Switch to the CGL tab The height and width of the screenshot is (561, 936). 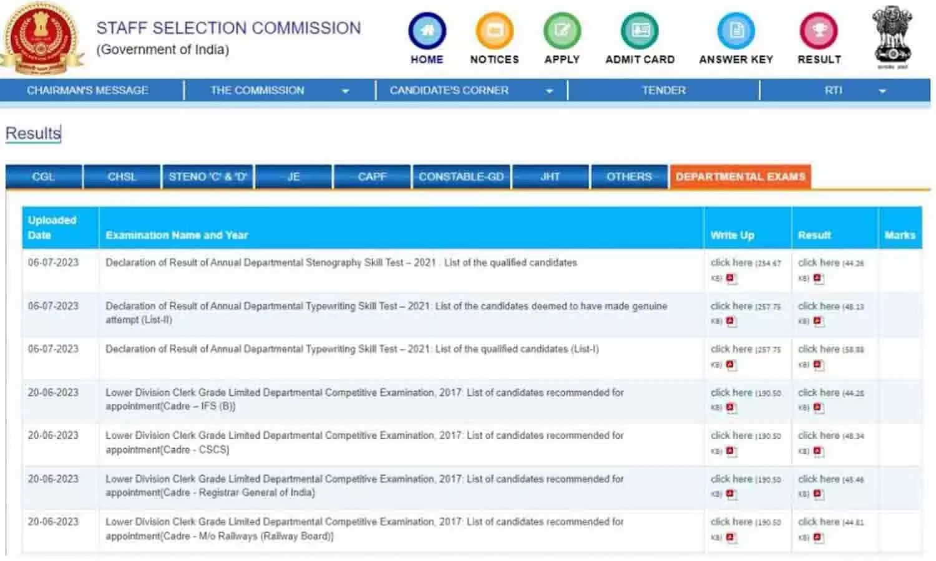coord(43,177)
